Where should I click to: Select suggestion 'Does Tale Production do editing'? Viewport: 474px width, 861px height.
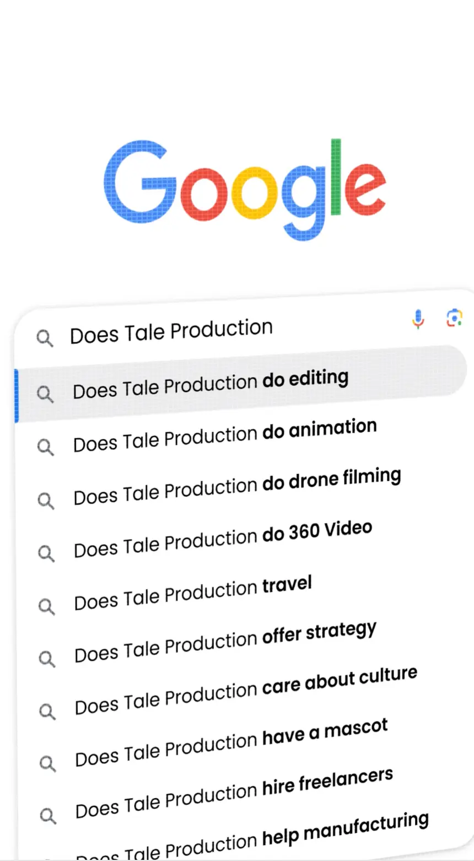[211, 384]
